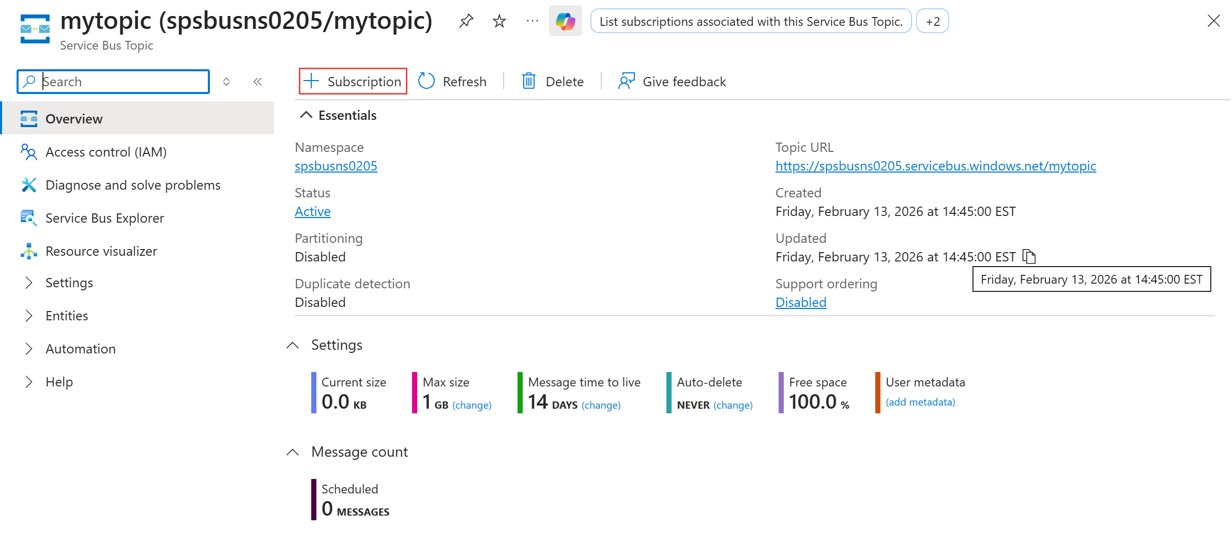1232x543 pixels.
Task: Expand the Entities group
Action: tap(67, 315)
